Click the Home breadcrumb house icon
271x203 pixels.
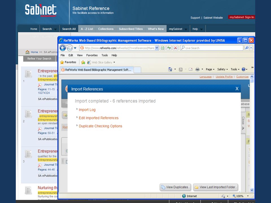[27, 52]
